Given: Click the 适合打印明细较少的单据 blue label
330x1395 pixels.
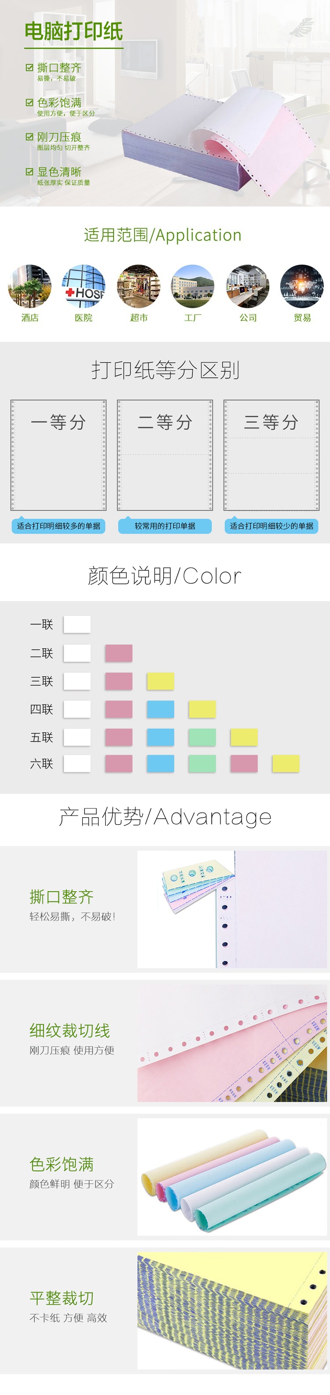Looking at the screenshot, I should pos(271,526).
